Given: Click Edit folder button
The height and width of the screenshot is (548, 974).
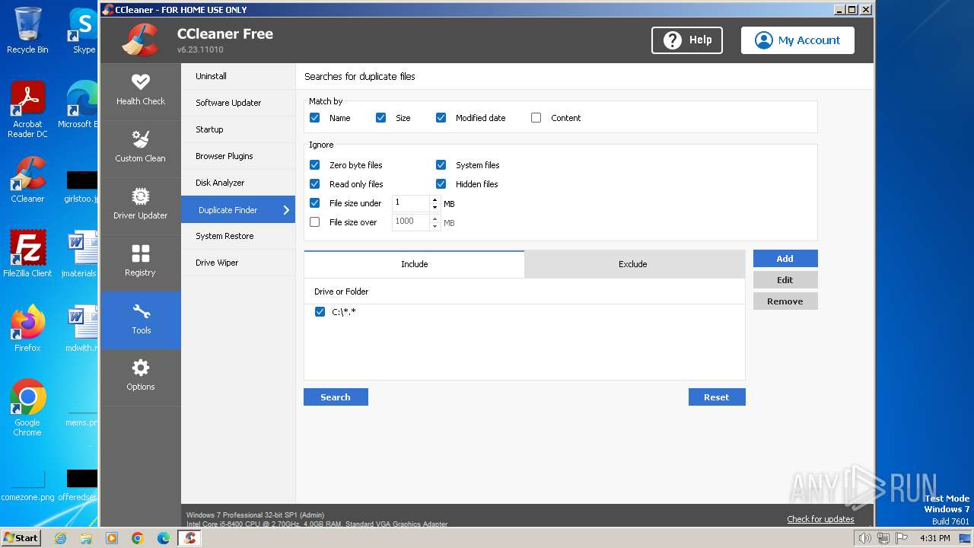Looking at the screenshot, I should tap(785, 280).
